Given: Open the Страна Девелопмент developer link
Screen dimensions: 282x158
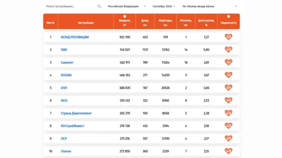Looking at the screenshot, I should 76,113.
